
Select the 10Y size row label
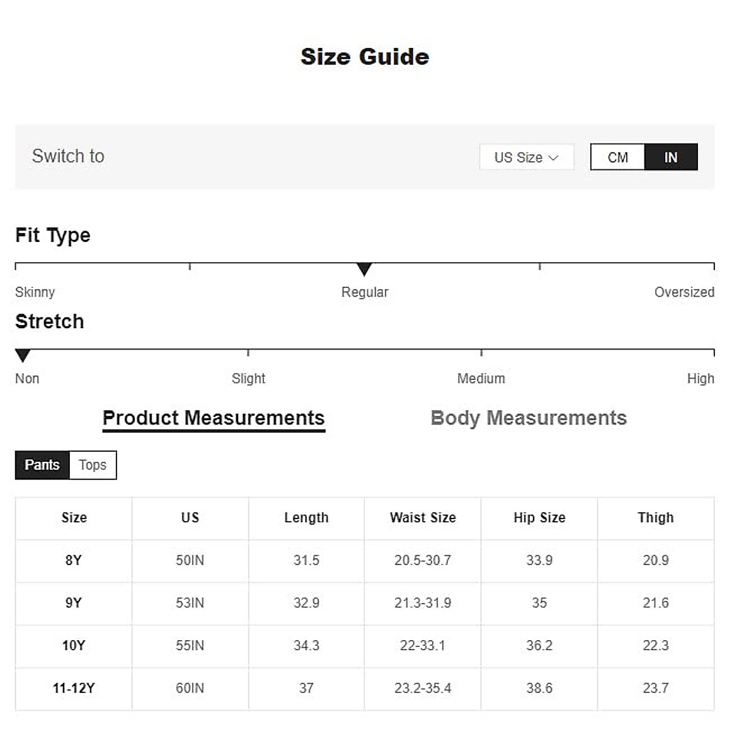(x=74, y=646)
